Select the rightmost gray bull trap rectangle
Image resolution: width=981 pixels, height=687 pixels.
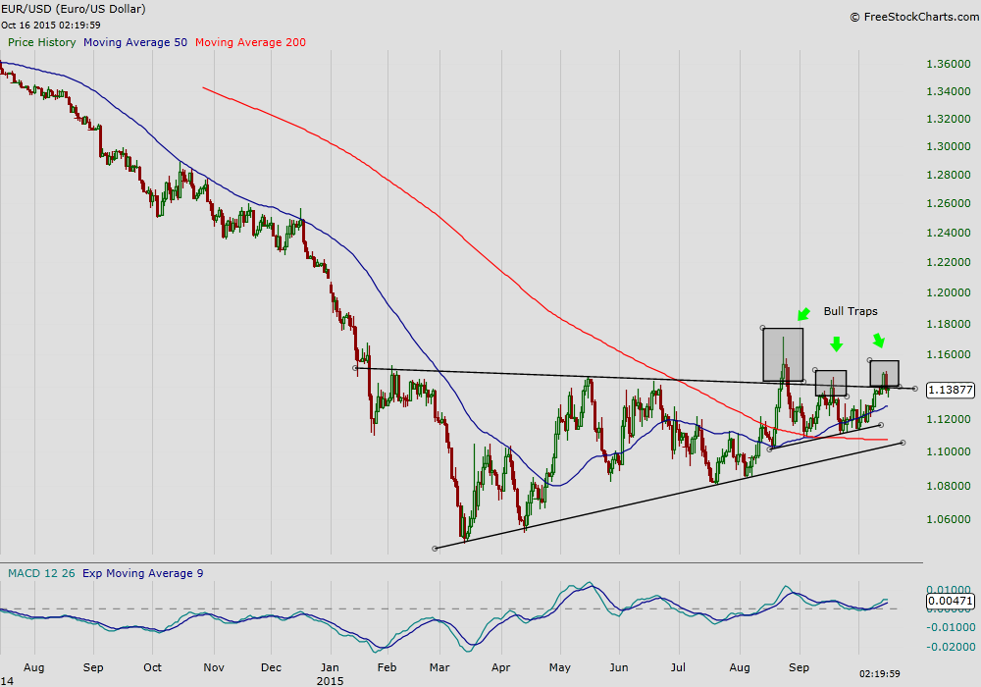[884, 373]
